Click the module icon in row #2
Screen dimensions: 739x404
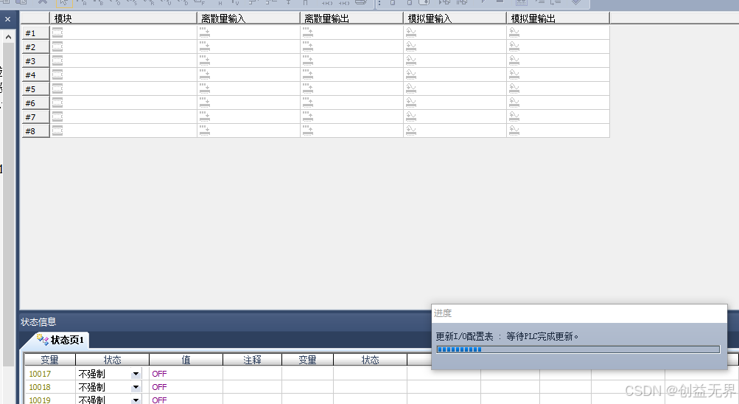tap(57, 46)
